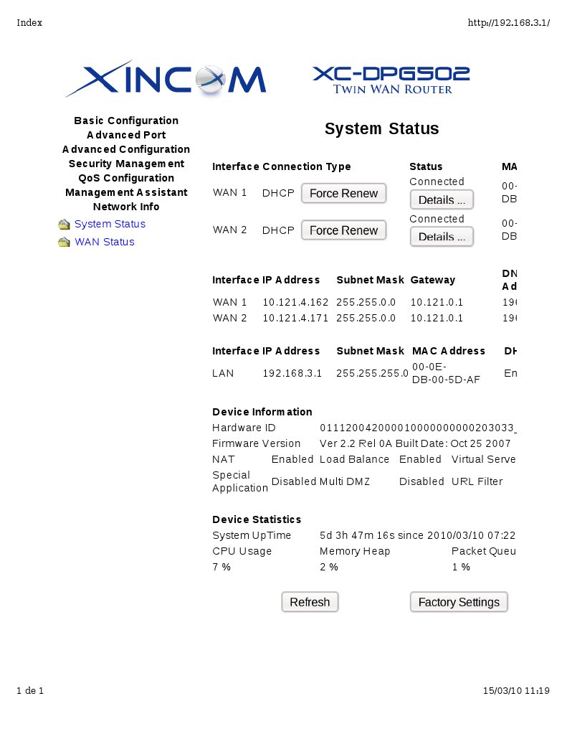Open the Basic Configuration menu
This screenshot has height=734, width=567.
[x=126, y=121]
